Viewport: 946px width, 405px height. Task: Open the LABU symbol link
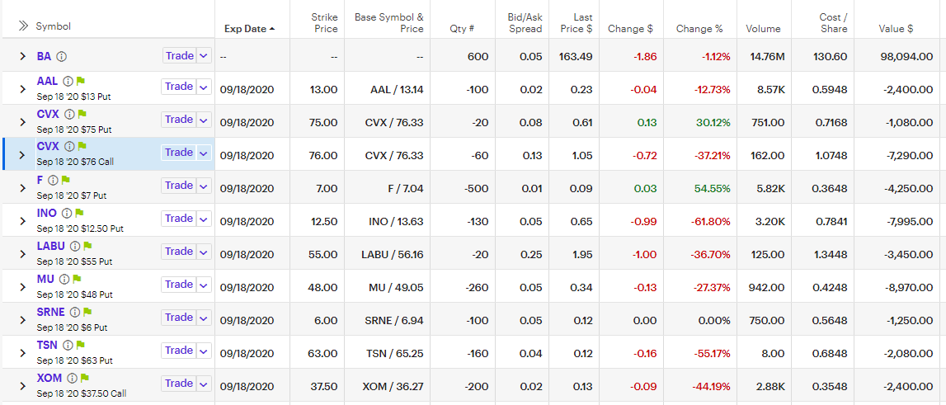[50, 246]
